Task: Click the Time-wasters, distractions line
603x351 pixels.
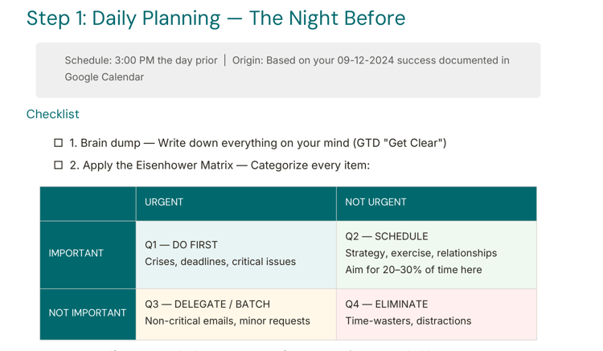Action: 408,321
